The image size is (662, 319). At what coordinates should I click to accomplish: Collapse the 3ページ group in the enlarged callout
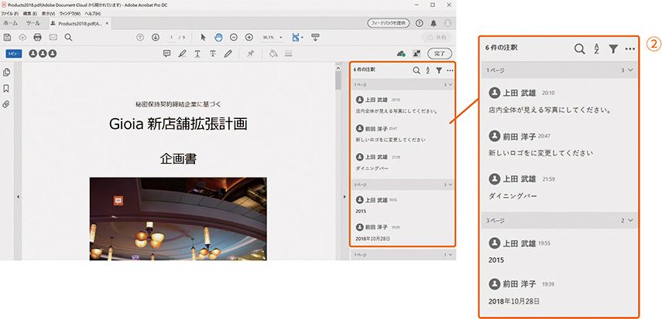pyautogui.click(x=630, y=220)
